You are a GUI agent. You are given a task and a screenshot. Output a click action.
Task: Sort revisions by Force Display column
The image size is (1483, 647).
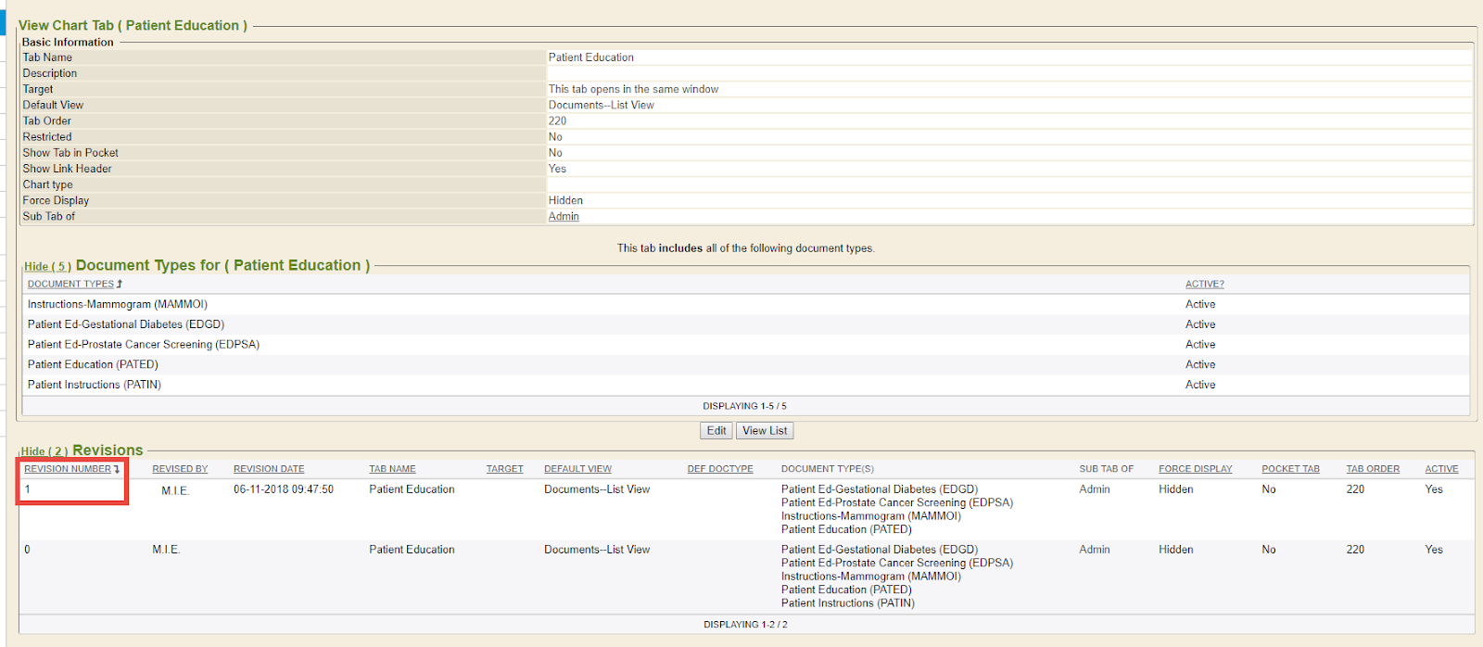pyautogui.click(x=1195, y=469)
